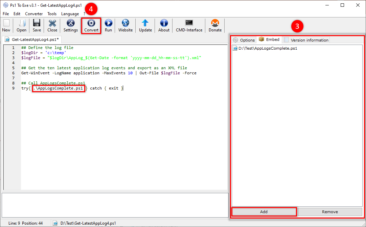This screenshot has width=366, height=227.
Task: Open the Converter menu
Action: [x=34, y=14]
